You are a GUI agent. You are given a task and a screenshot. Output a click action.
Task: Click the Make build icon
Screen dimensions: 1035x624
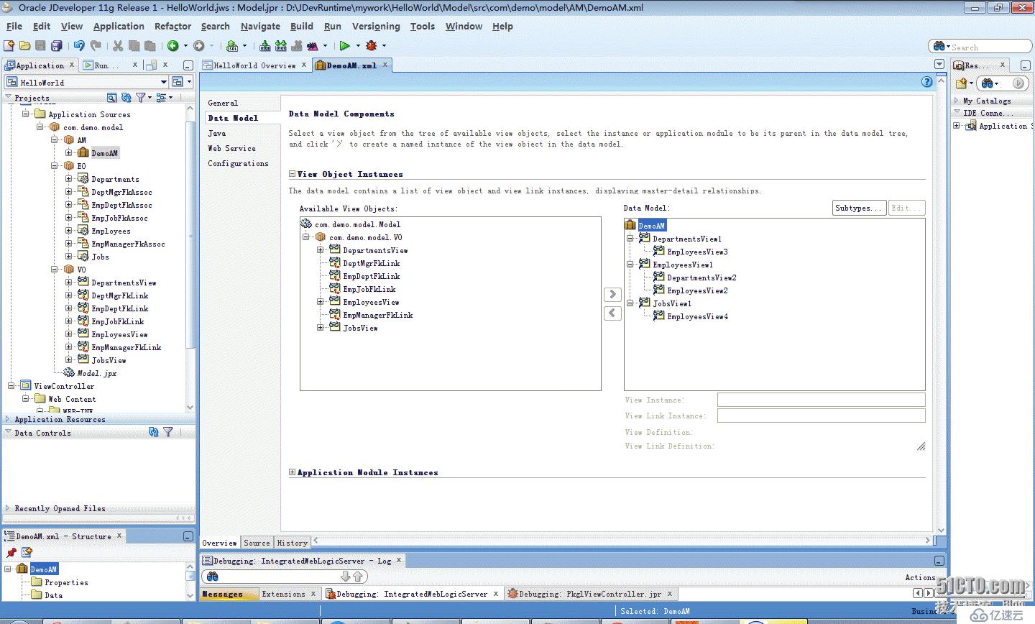[264, 46]
